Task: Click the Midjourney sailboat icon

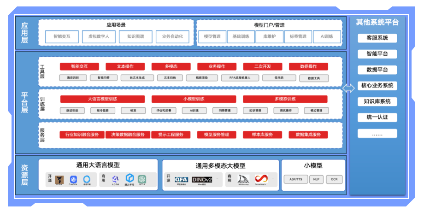Action: click(x=243, y=179)
